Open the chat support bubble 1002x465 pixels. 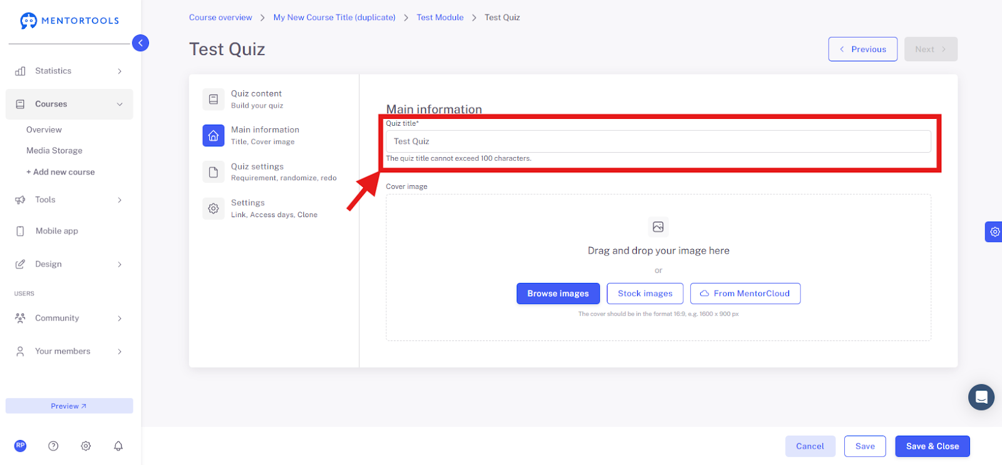tap(981, 397)
